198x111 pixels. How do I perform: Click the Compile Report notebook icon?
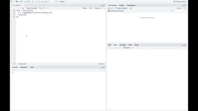(x=48, y=8)
